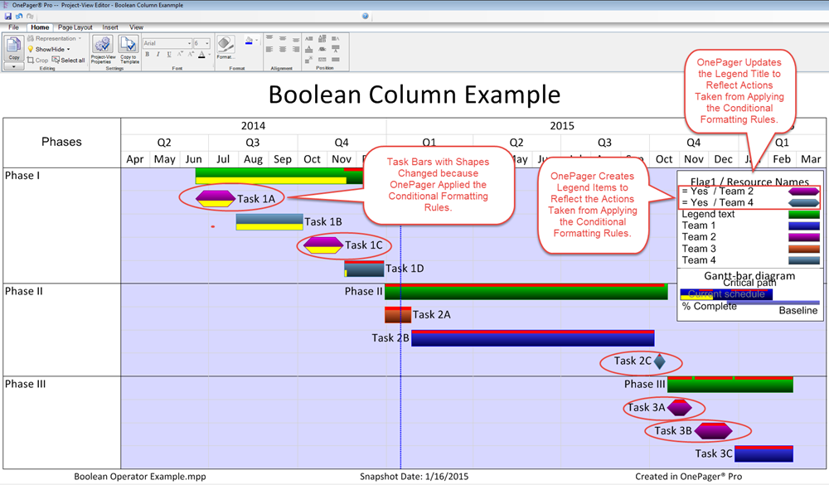
Task: Click the Copy to Template icon
Action: (x=128, y=48)
